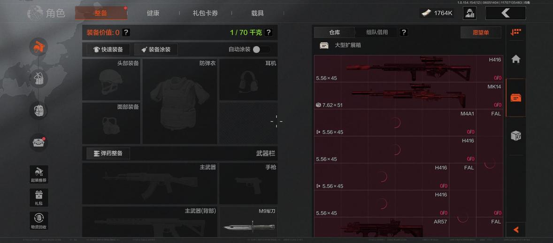Viewport: 553px width, 243px height.
Task: Open the 礼包卡券 tab
Action: tap(205, 13)
